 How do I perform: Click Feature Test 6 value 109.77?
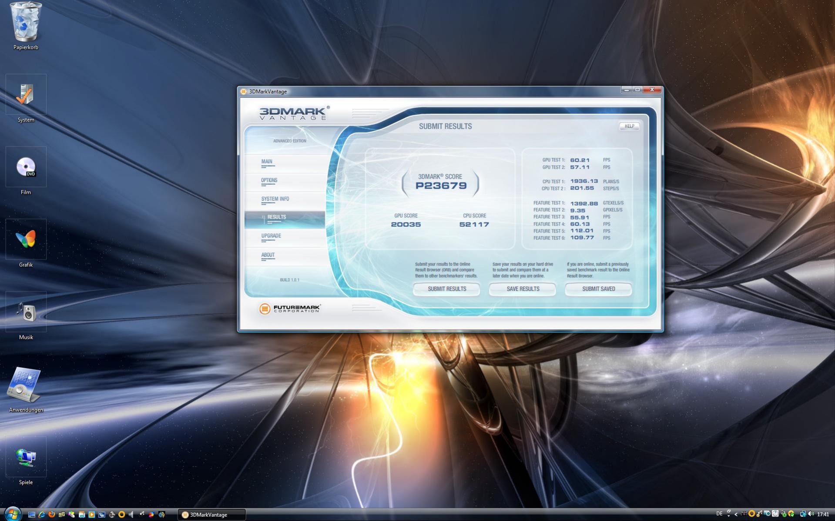pos(582,238)
